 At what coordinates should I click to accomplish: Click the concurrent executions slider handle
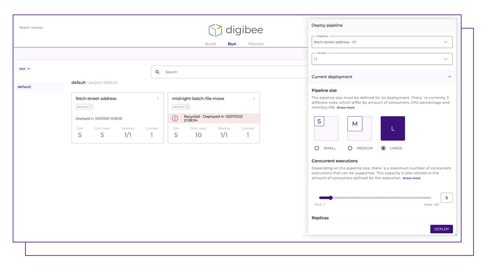pyautogui.click(x=331, y=198)
